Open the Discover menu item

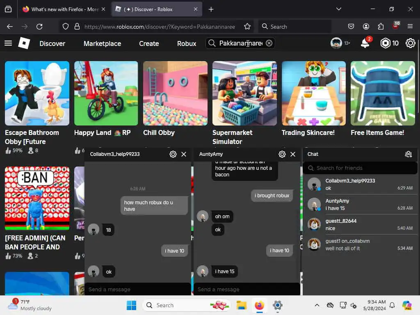[52, 43]
